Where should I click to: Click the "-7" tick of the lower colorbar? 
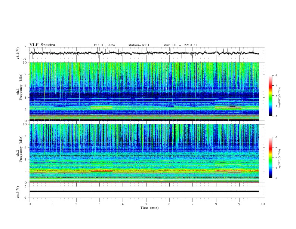(275, 178)
